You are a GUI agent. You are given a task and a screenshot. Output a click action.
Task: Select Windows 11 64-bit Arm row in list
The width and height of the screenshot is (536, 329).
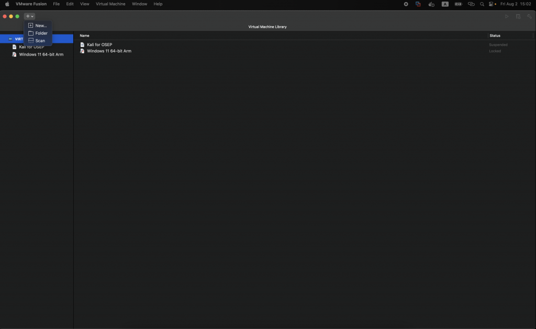[282, 51]
